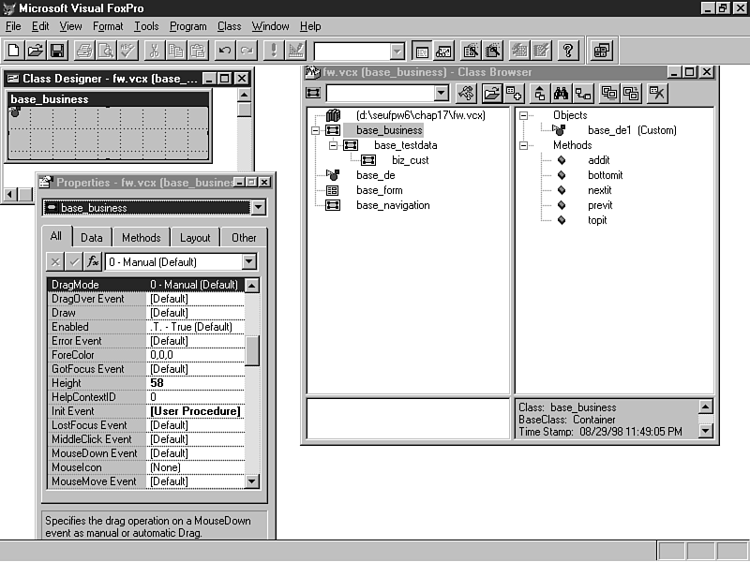Viewport: 750px width, 562px height.
Task: Click the Save (floppy disk) toolbar icon
Action: coord(57,50)
